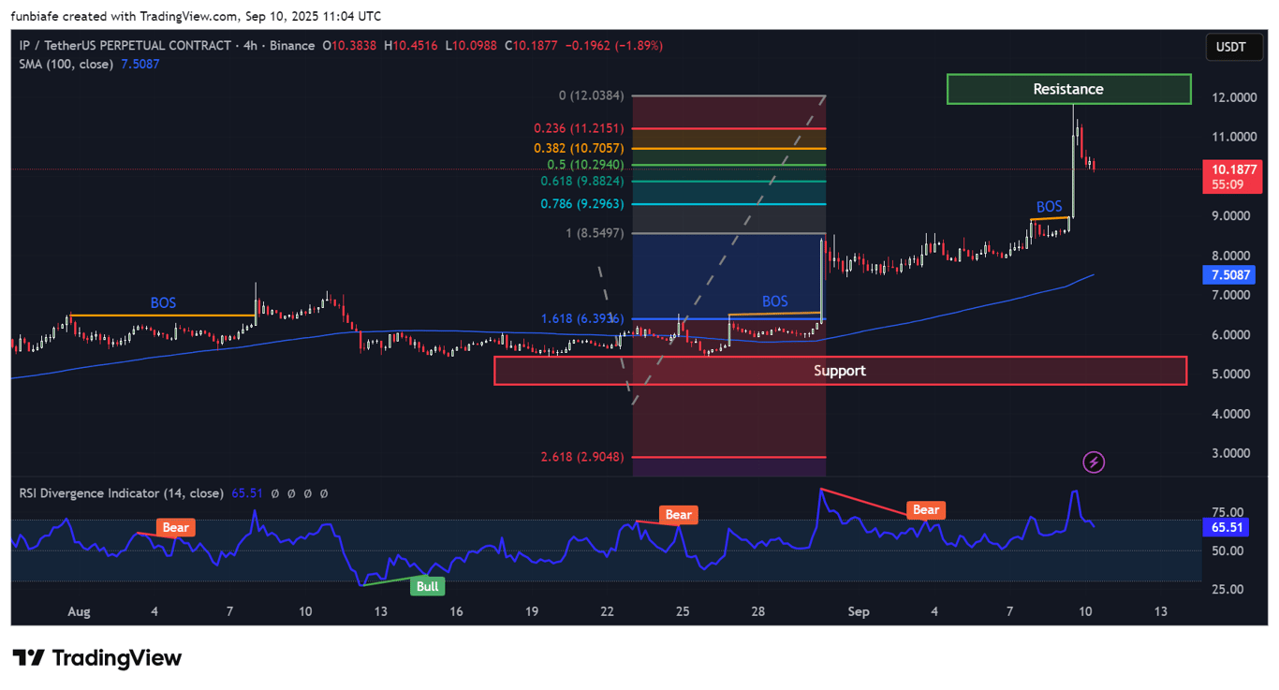Screen dimensions: 1279x690
Task: Click the purple lightning bolt trading icon
Action: tap(1093, 462)
